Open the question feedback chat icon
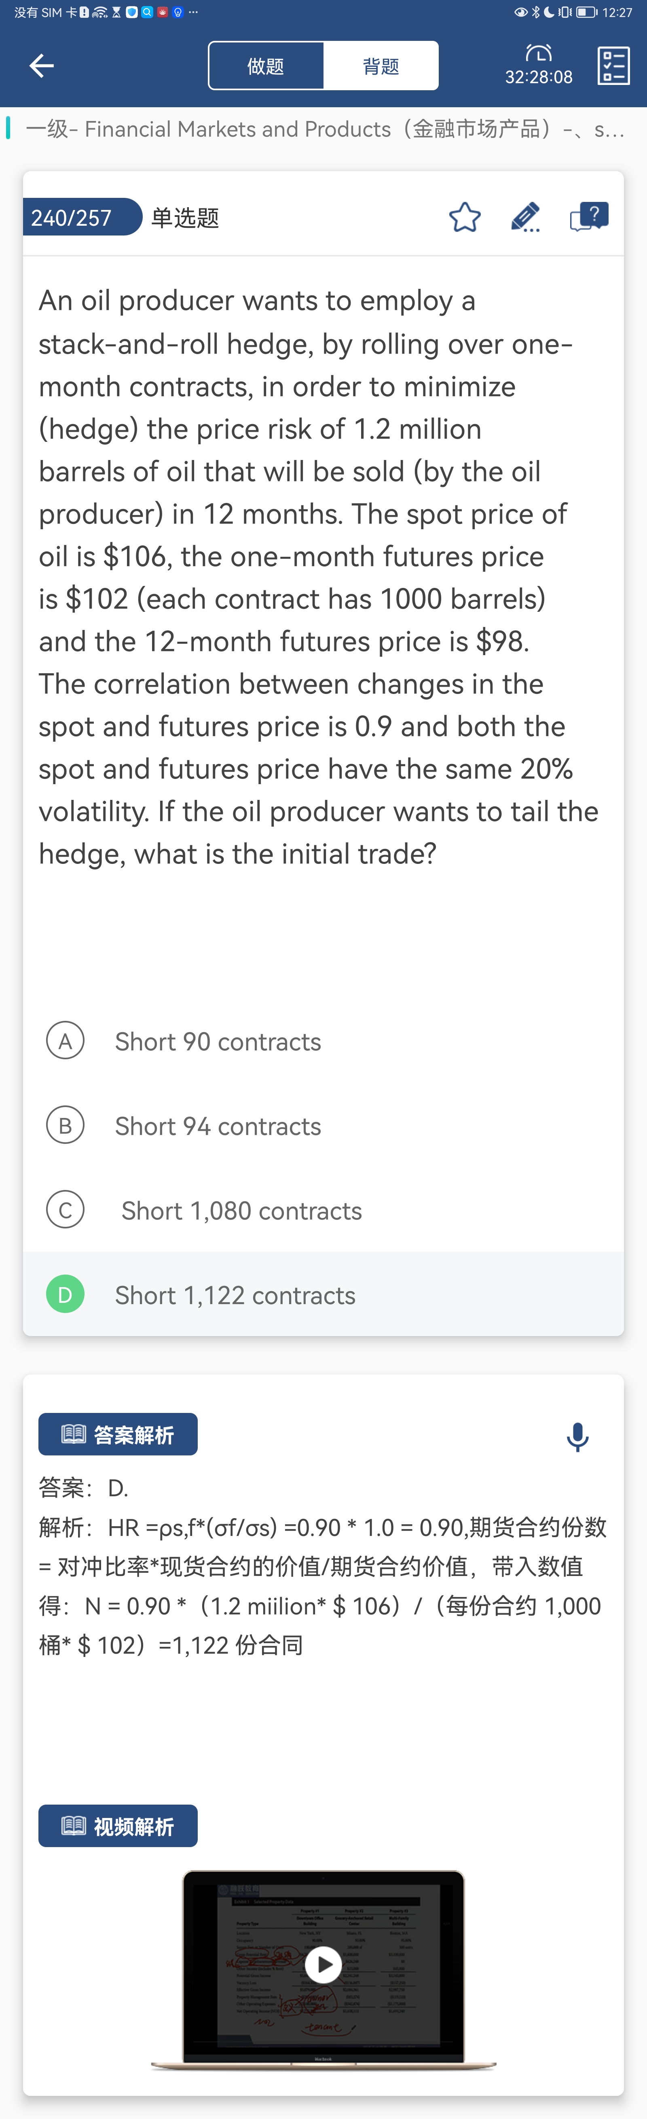Viewport: 647px width, 2119px height. click(589, 217)
